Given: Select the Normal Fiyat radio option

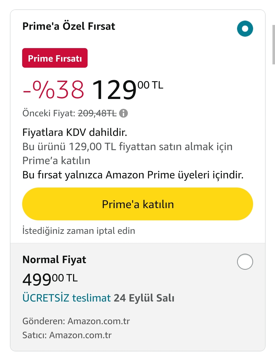Looking at the screenshot, I should tap(245, 262).
